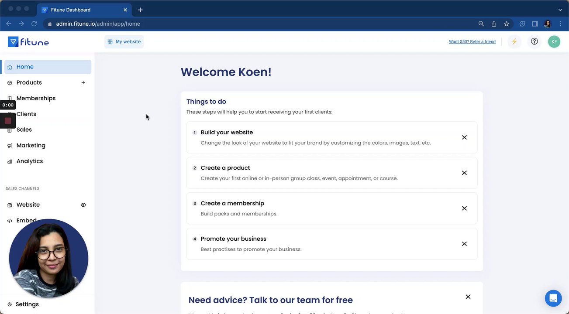Open the Marketing menu item
The width and height of the screenshot is (569, 314).
(31, 145)
